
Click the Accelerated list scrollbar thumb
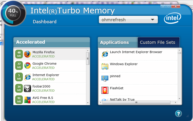(x=88, y=58)
